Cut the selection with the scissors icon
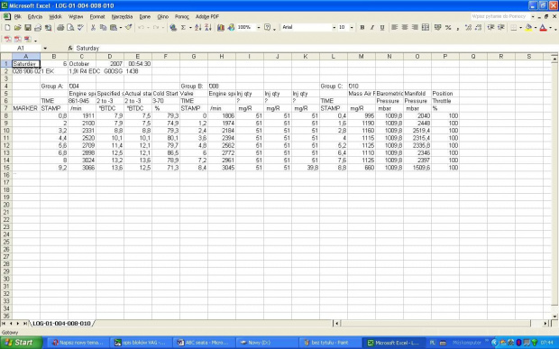This screenshot has height=349, width=559. click(93, 27)
